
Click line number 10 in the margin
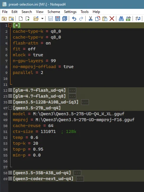click(x=5, y=79)
